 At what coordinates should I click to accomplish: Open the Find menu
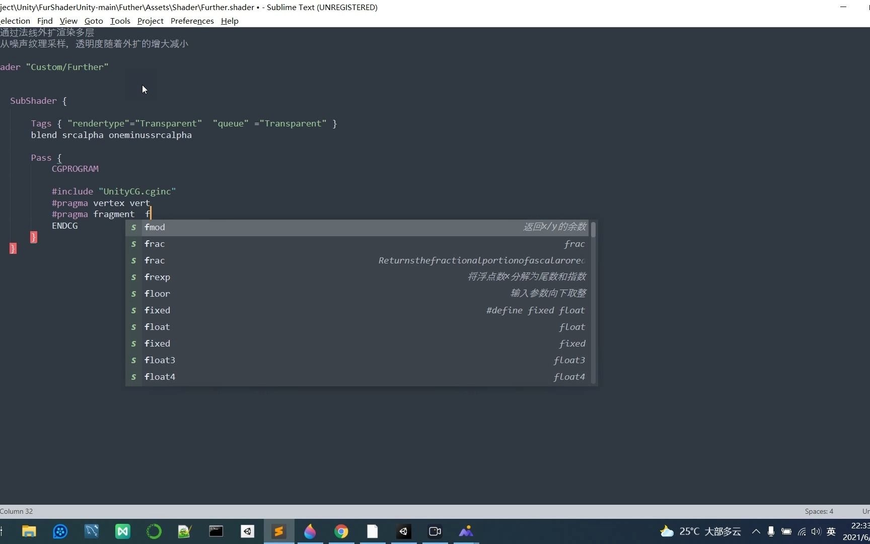[45, 21]
